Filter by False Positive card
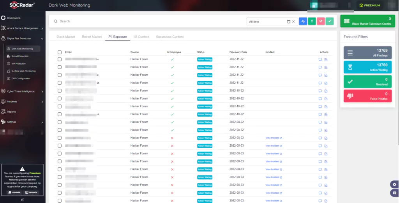 [367, 96]
